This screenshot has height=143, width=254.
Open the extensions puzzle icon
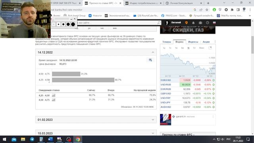[x=232, y=10]
